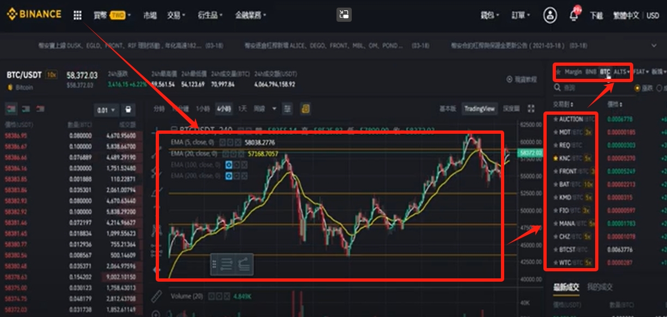Screen dimensions: 667x317
Task: Expand the 衍生品 derivatives menu
Action: coord(211,15)
